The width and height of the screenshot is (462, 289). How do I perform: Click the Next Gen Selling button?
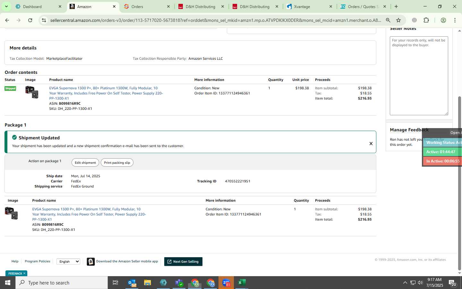coord(183,261)
